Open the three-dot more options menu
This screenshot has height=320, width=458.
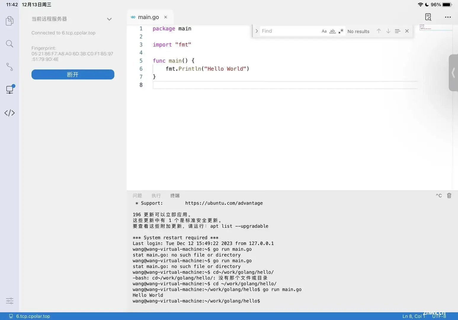[448, 17]
